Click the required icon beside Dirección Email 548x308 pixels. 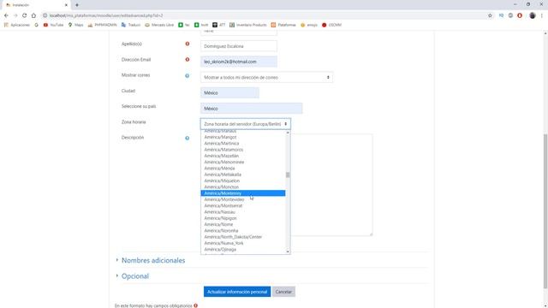point(188,59)
